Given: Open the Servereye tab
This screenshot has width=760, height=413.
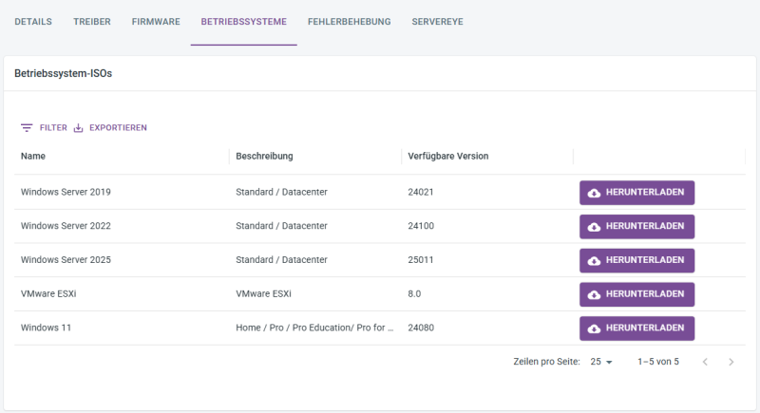Looking at the screenshot, I should point(437,22).
